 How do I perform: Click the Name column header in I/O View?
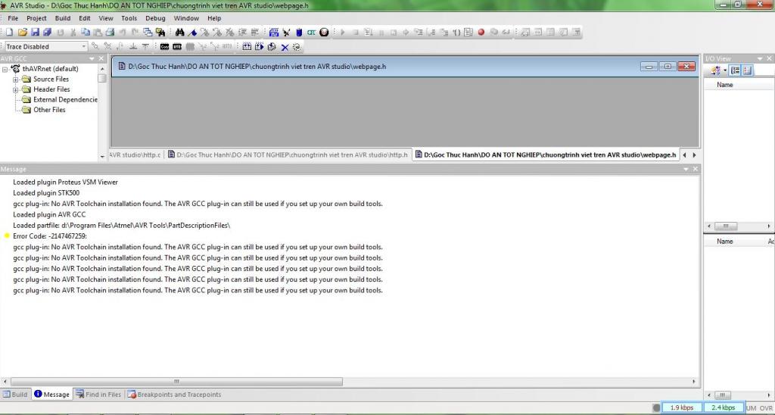(724, 85)
